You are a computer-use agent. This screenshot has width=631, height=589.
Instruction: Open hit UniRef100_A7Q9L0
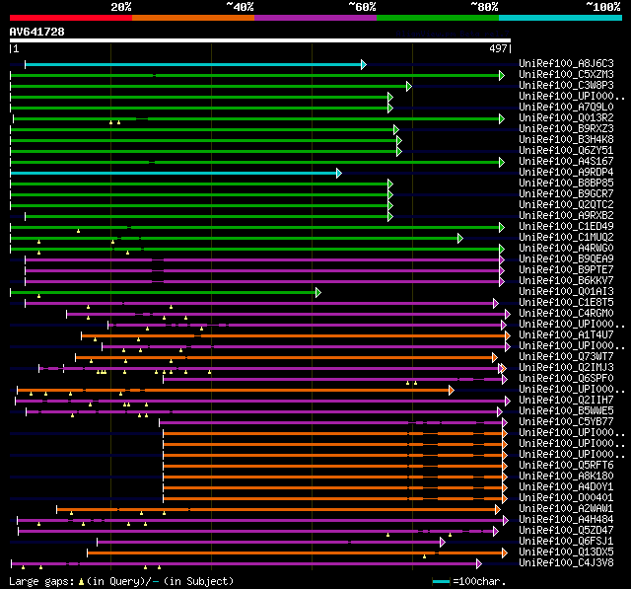tap(566, 108)
